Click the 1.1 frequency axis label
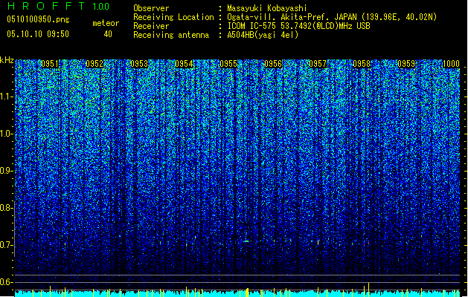 (7, 97)
